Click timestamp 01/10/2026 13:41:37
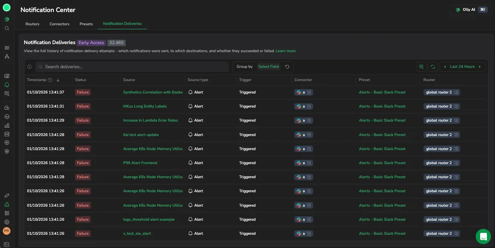Viewport: 495px width, 248px height. point(45,92)
